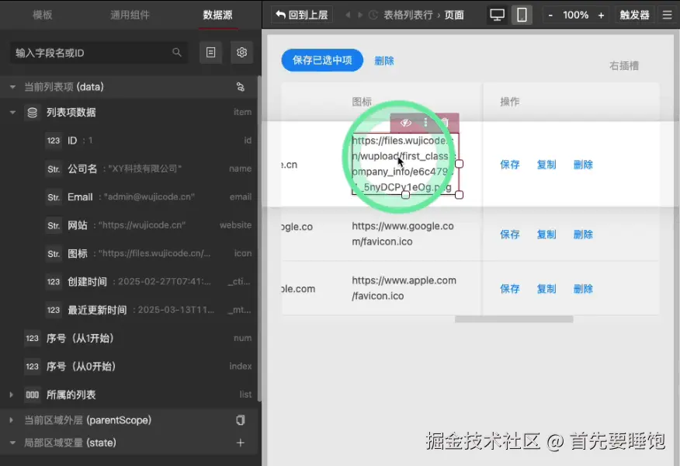The image size is (680, 466).
Task: Select the 创建时间 field row
Action: click(130, 282)
